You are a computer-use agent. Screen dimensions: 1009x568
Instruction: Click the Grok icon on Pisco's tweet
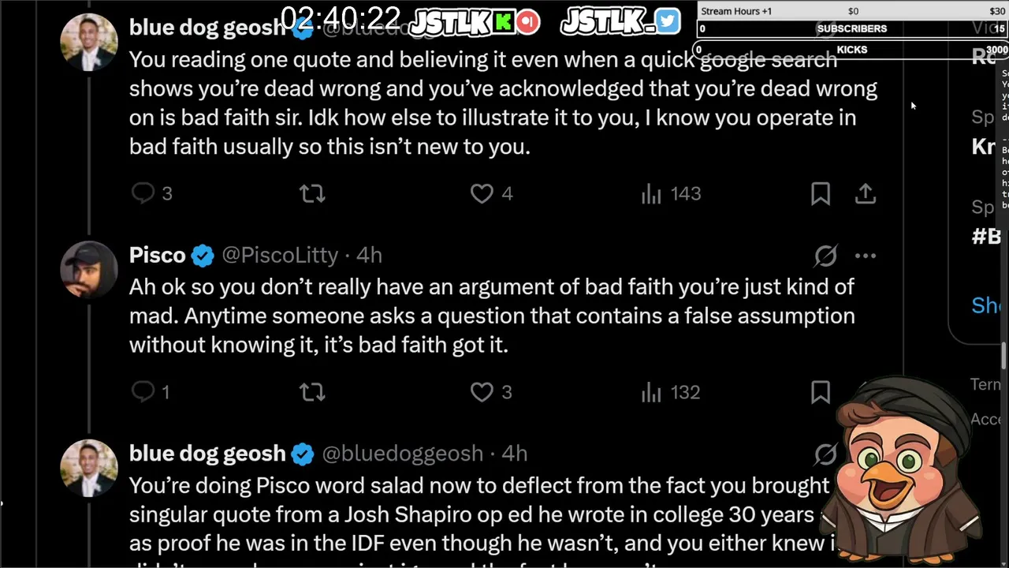coord(825,256)
